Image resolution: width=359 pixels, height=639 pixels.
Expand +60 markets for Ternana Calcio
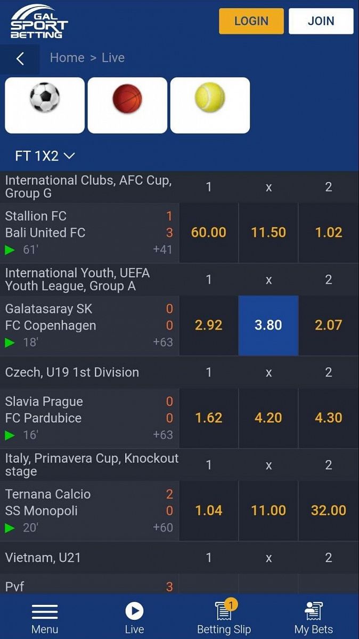(x=163, y=527)
